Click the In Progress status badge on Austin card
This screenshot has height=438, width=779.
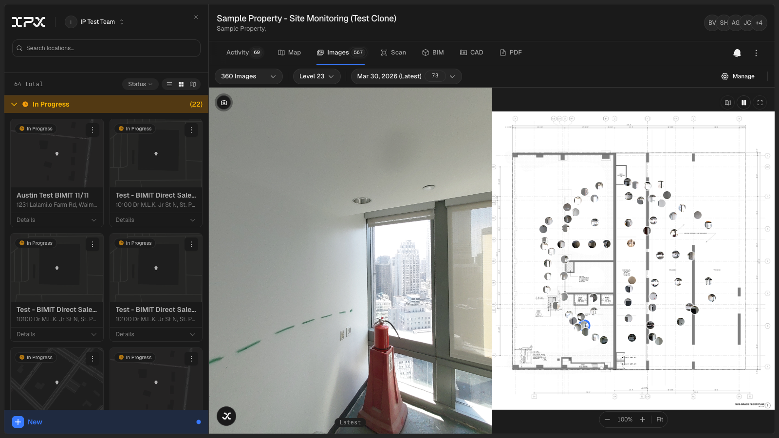pos(36,129)
